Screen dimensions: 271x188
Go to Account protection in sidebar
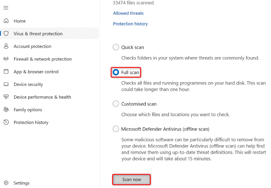point(32,46)
